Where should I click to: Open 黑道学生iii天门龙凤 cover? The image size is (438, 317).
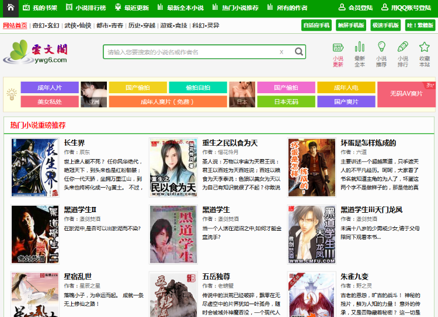click(312, 234)
